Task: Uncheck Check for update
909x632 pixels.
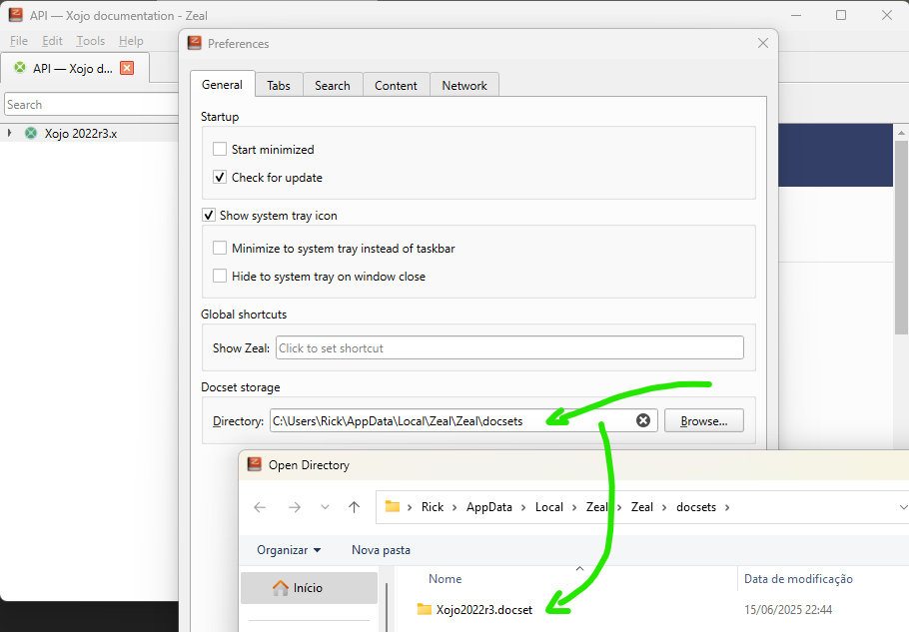Action: tap(220, 177)
